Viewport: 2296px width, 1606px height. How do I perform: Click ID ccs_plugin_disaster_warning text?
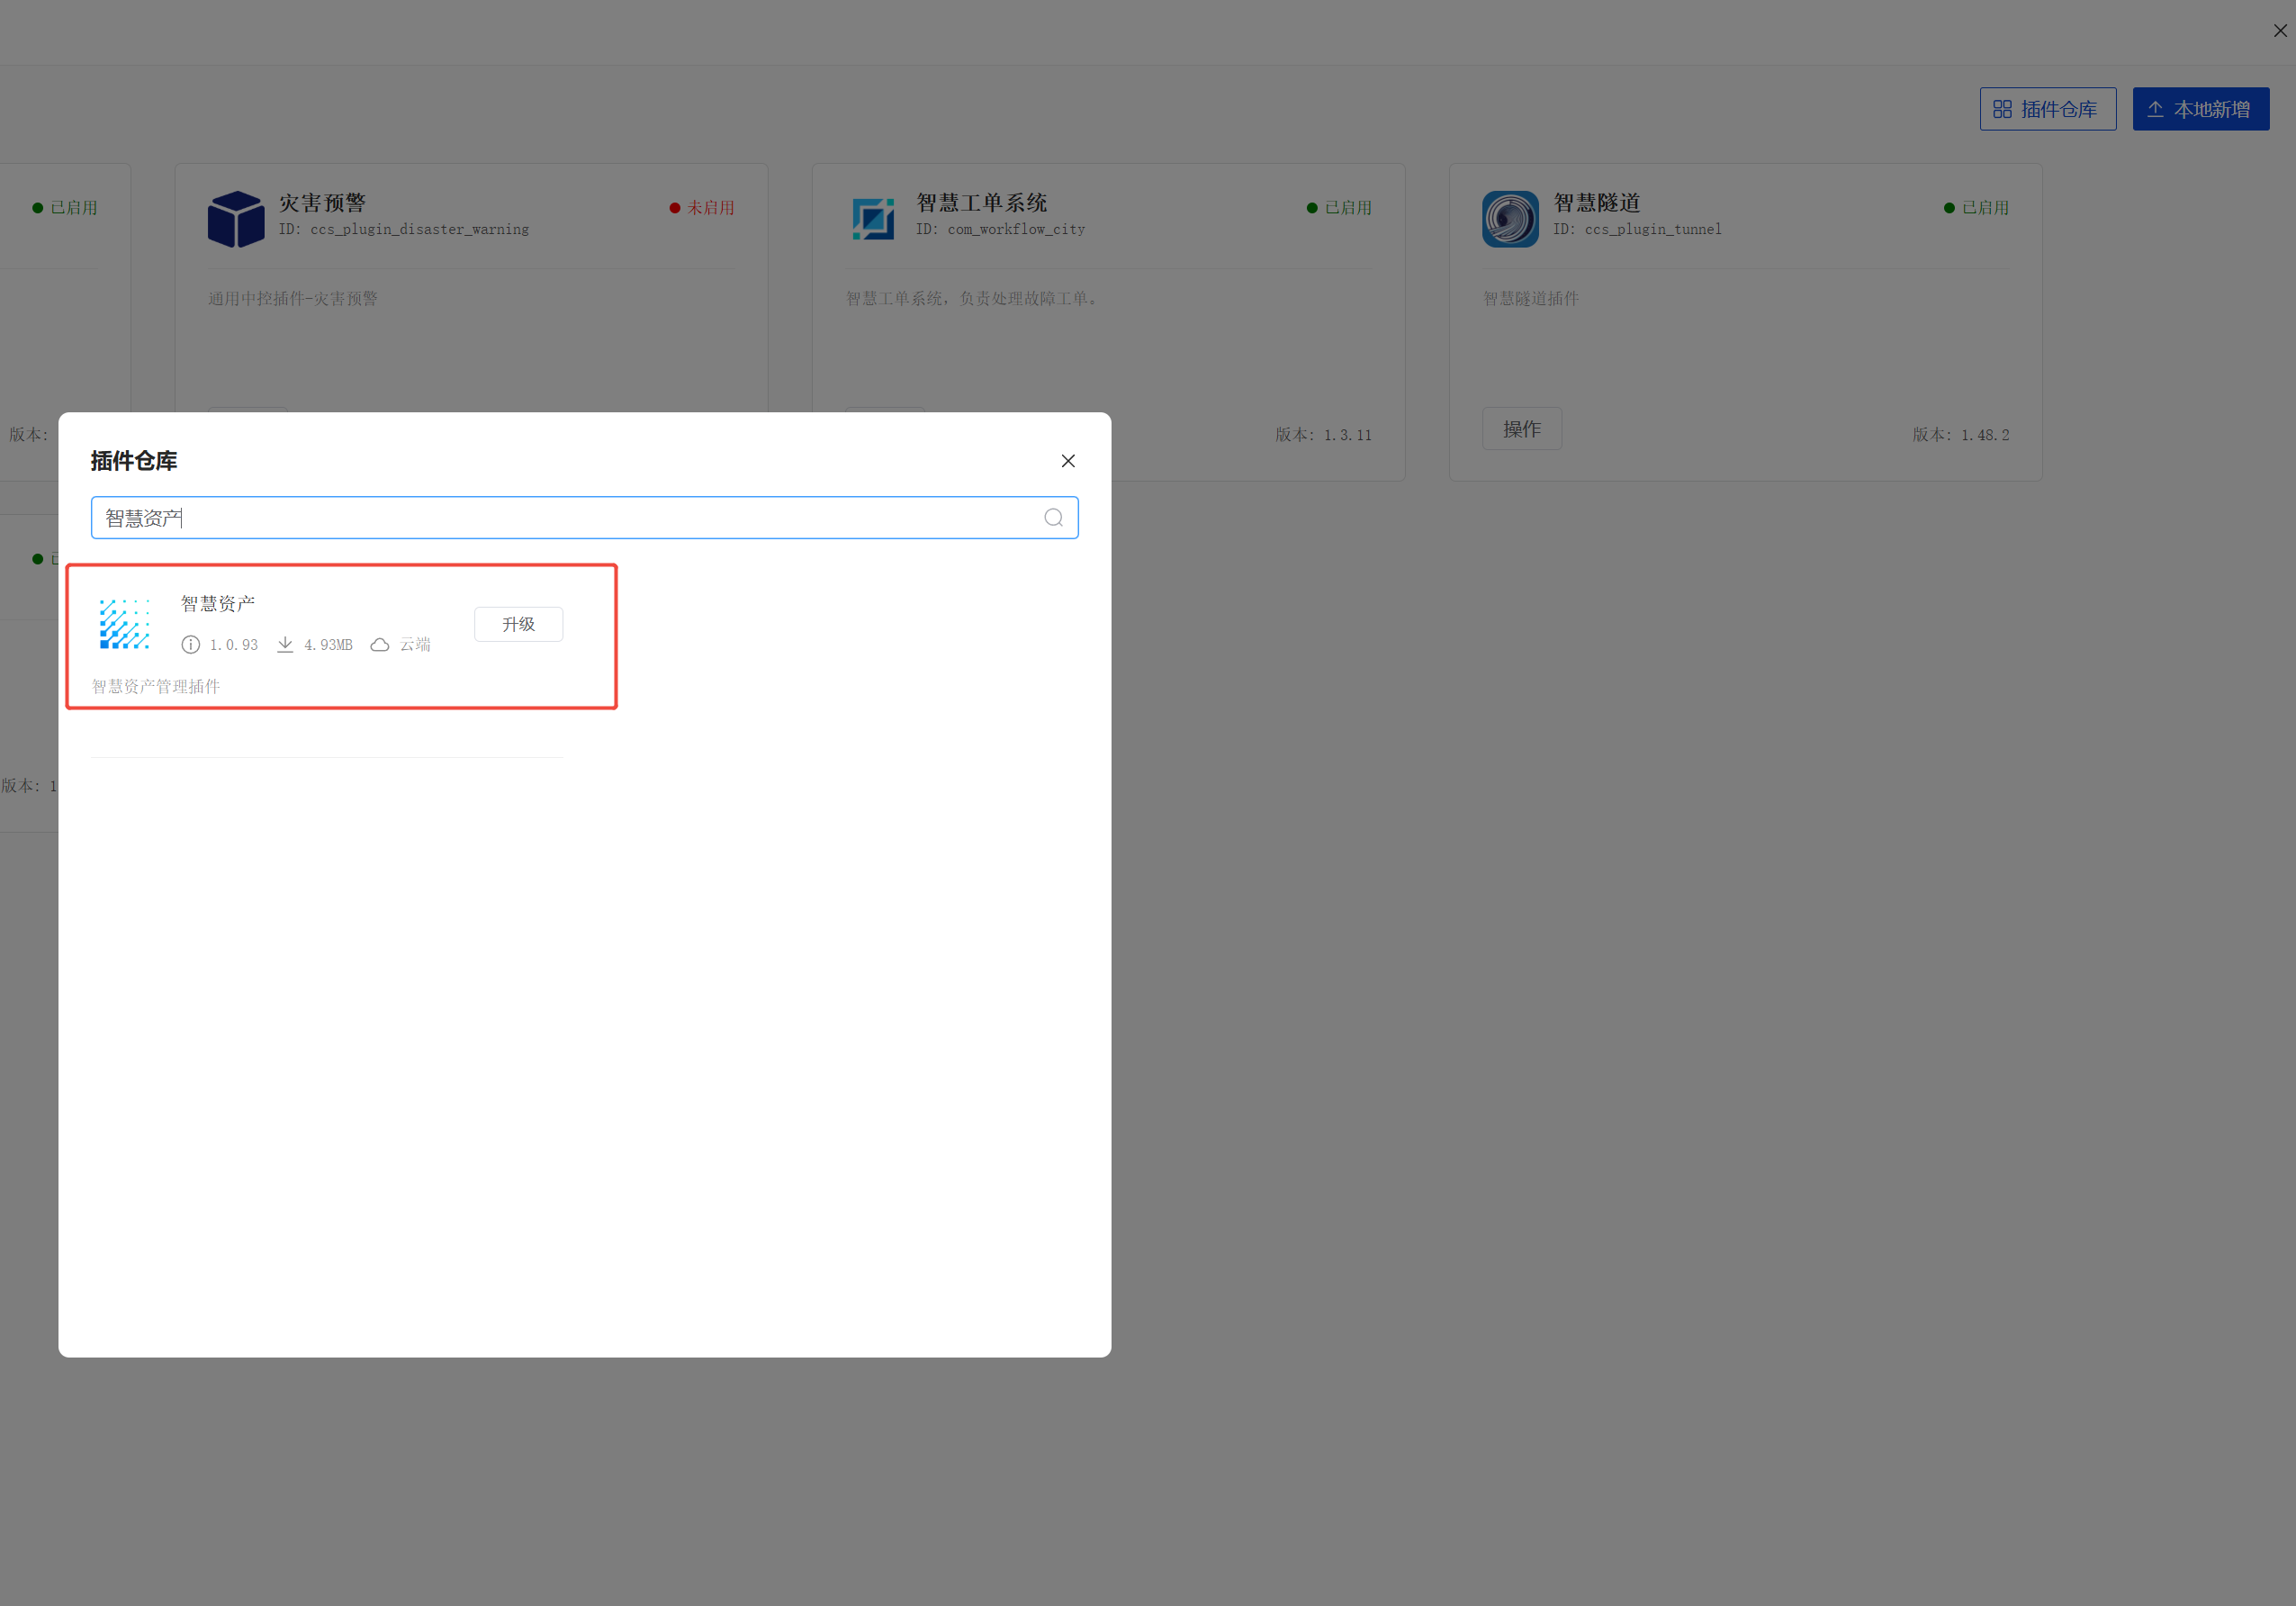coord(404,229)
